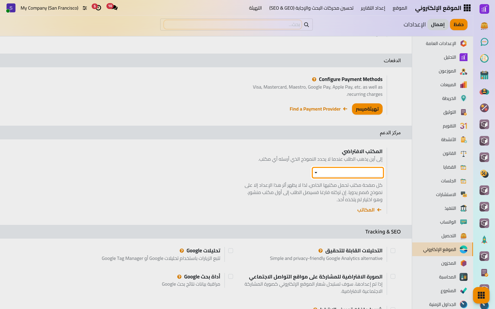Click the S user avatar

11,8
